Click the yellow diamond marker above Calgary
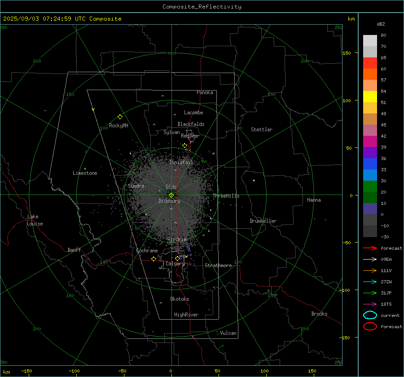This screenshot has width=404, height=377. click(177, 258)
